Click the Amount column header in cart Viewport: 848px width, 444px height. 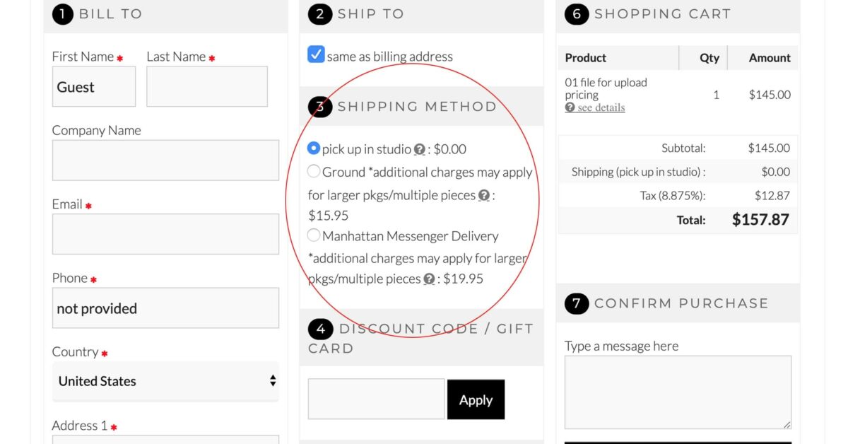coord(769,58)
